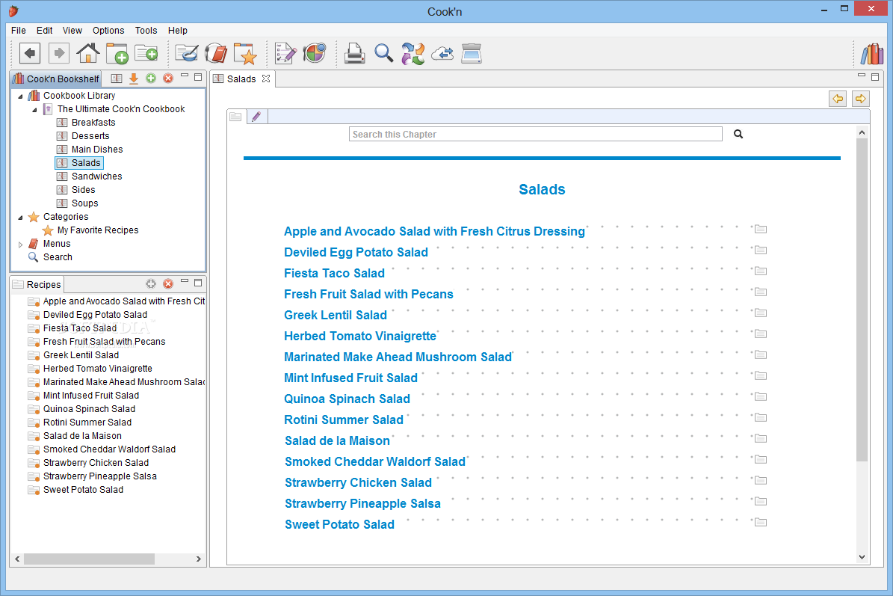Screen dimensions: 893x596
Task: Select Desserts chapter in the tree
Action: pyautogui.click(x=90, y=135)
